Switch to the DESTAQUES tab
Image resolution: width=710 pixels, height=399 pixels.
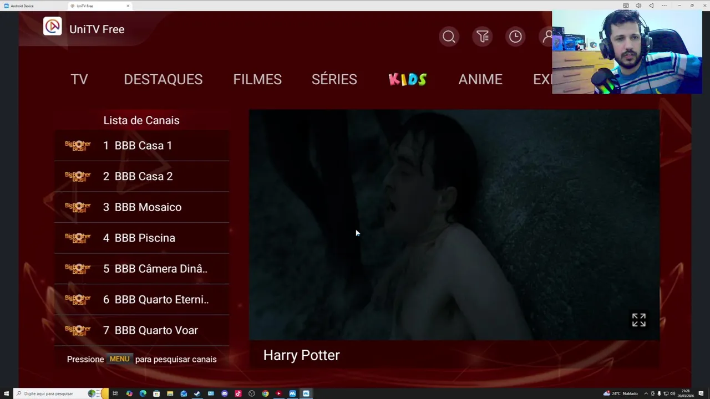coord(163,79)
